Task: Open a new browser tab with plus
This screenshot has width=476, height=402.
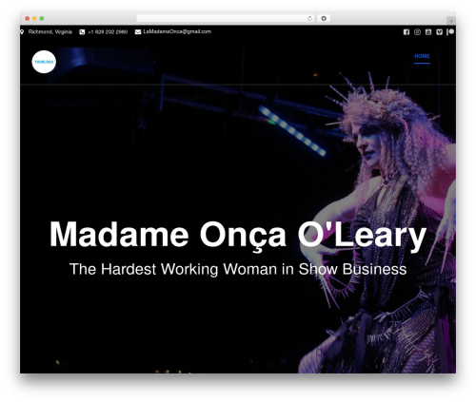Action: point(451,21)
